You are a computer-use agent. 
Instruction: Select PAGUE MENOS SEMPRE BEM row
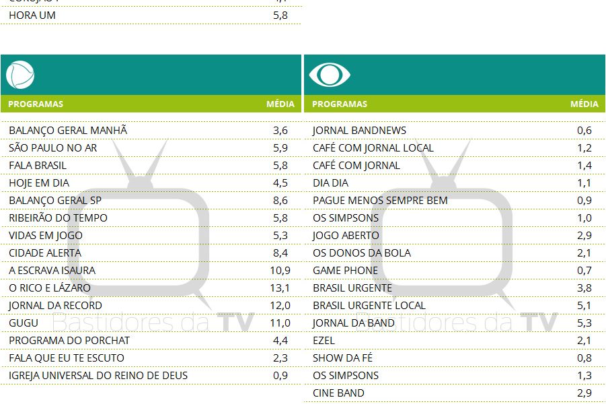point(380,201)
